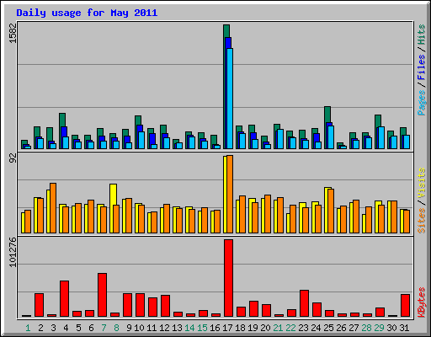
Task: Click the Pages legend label
Action: pyautogui.click(x=422, y=103)
